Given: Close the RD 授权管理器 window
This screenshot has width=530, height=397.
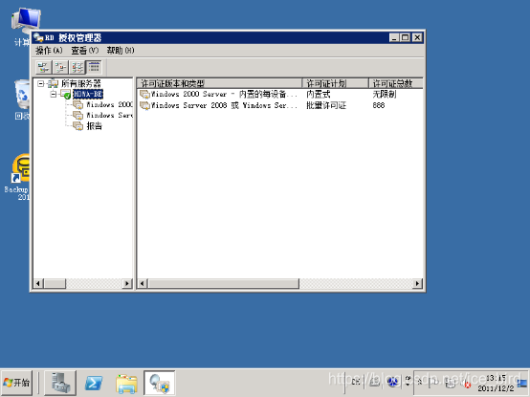Looking at the screenshot, I should pos(417,37).
